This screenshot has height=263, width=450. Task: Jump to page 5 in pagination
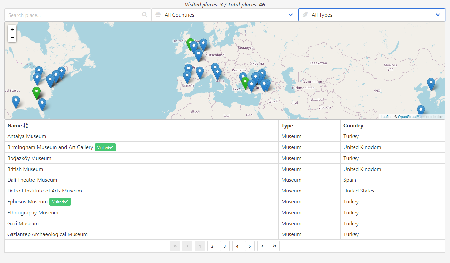(x=250, y=246)
